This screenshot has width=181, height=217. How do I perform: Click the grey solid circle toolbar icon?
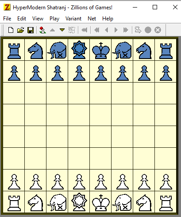148,30
